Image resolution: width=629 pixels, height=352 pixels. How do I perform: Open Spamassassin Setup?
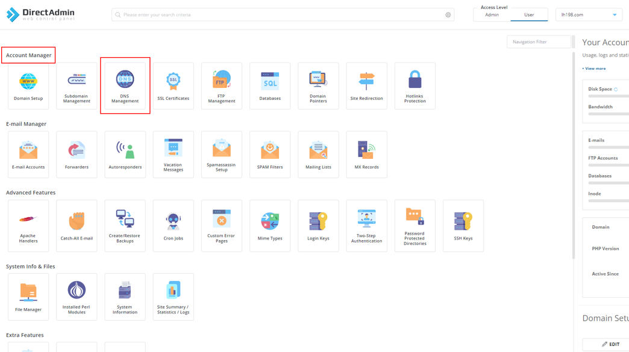pyautogui.click(x=221, y=155)
